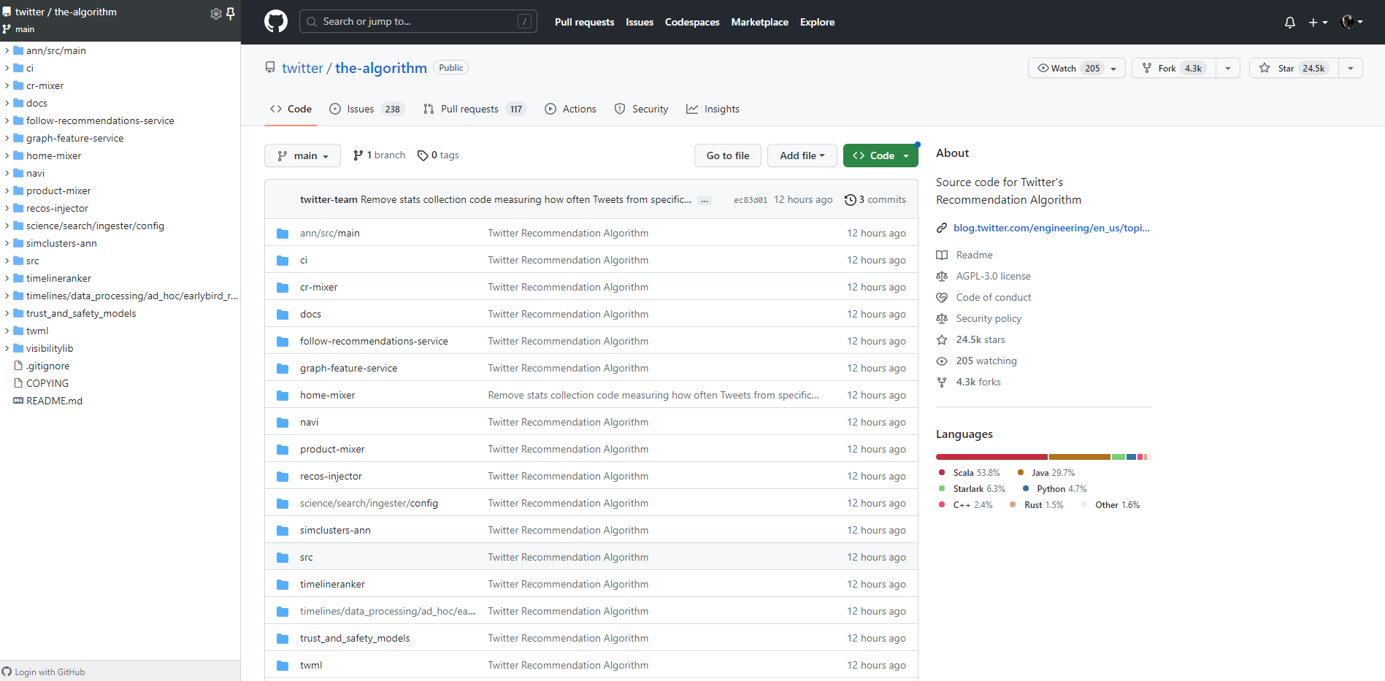The height and width of the screenshot is (681, 1385).
Task: Open Codespaces in top navigation
Action: tap(692, 22)
